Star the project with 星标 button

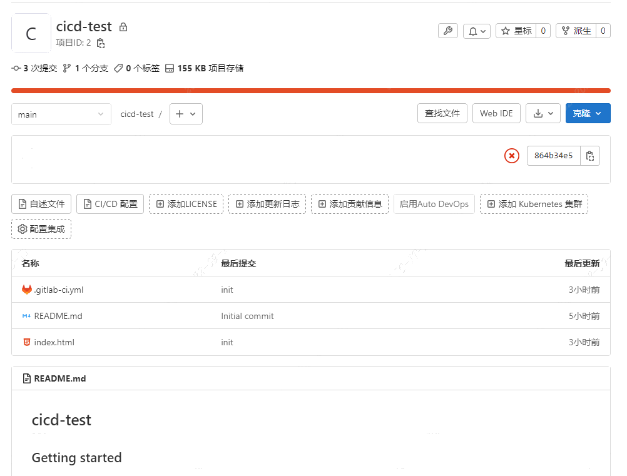516,31
